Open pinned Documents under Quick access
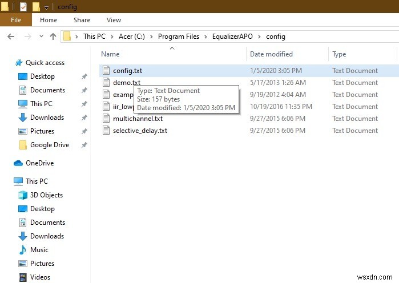The height and width of the screenshot is (283, 399). coord(47,90)
